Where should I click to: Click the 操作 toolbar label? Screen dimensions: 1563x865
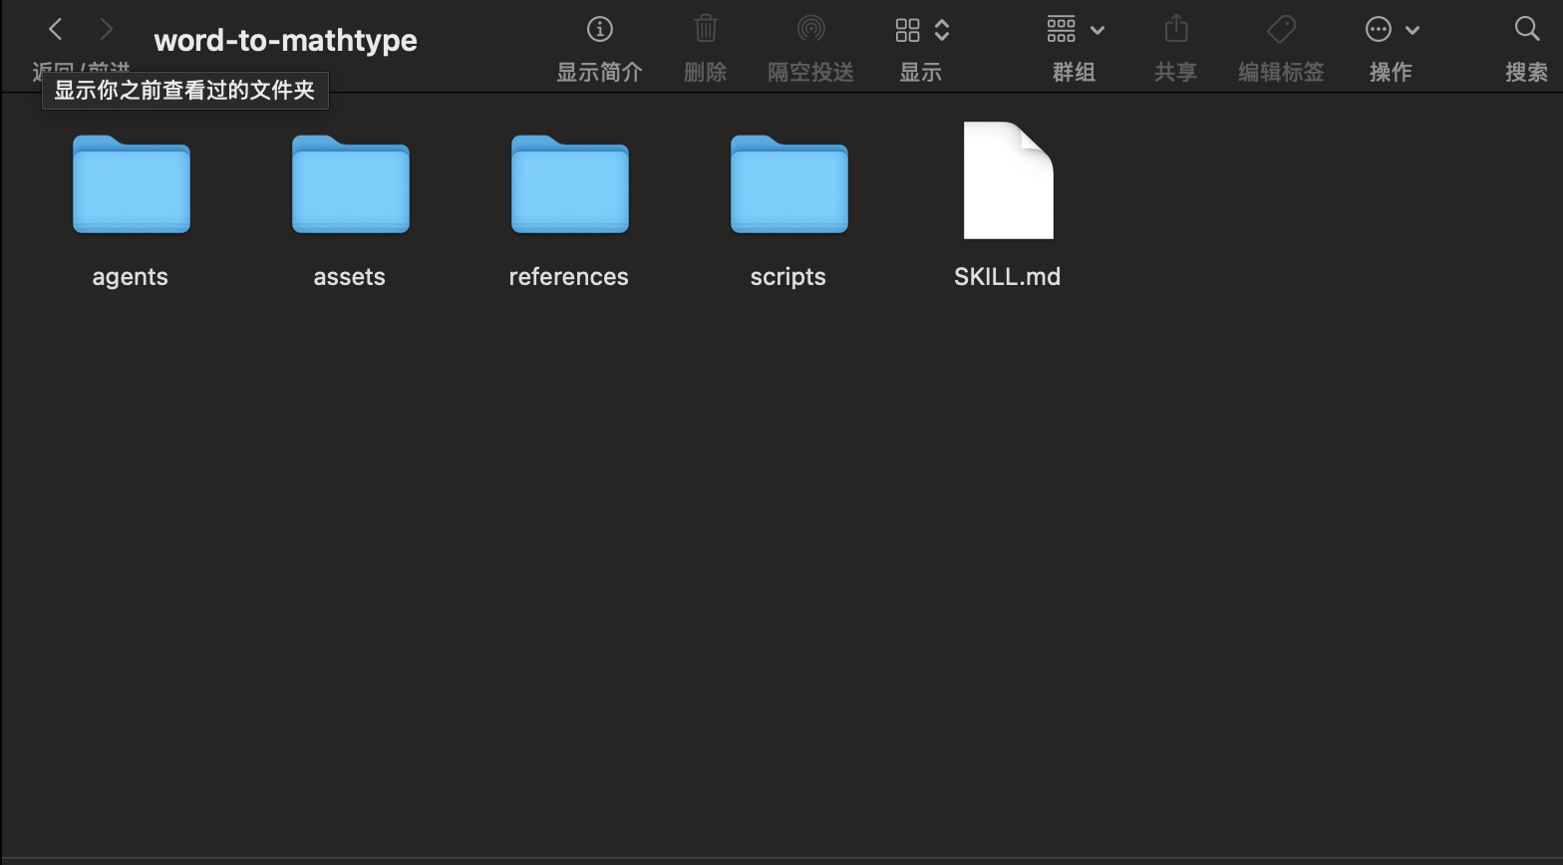point(1391,72)
